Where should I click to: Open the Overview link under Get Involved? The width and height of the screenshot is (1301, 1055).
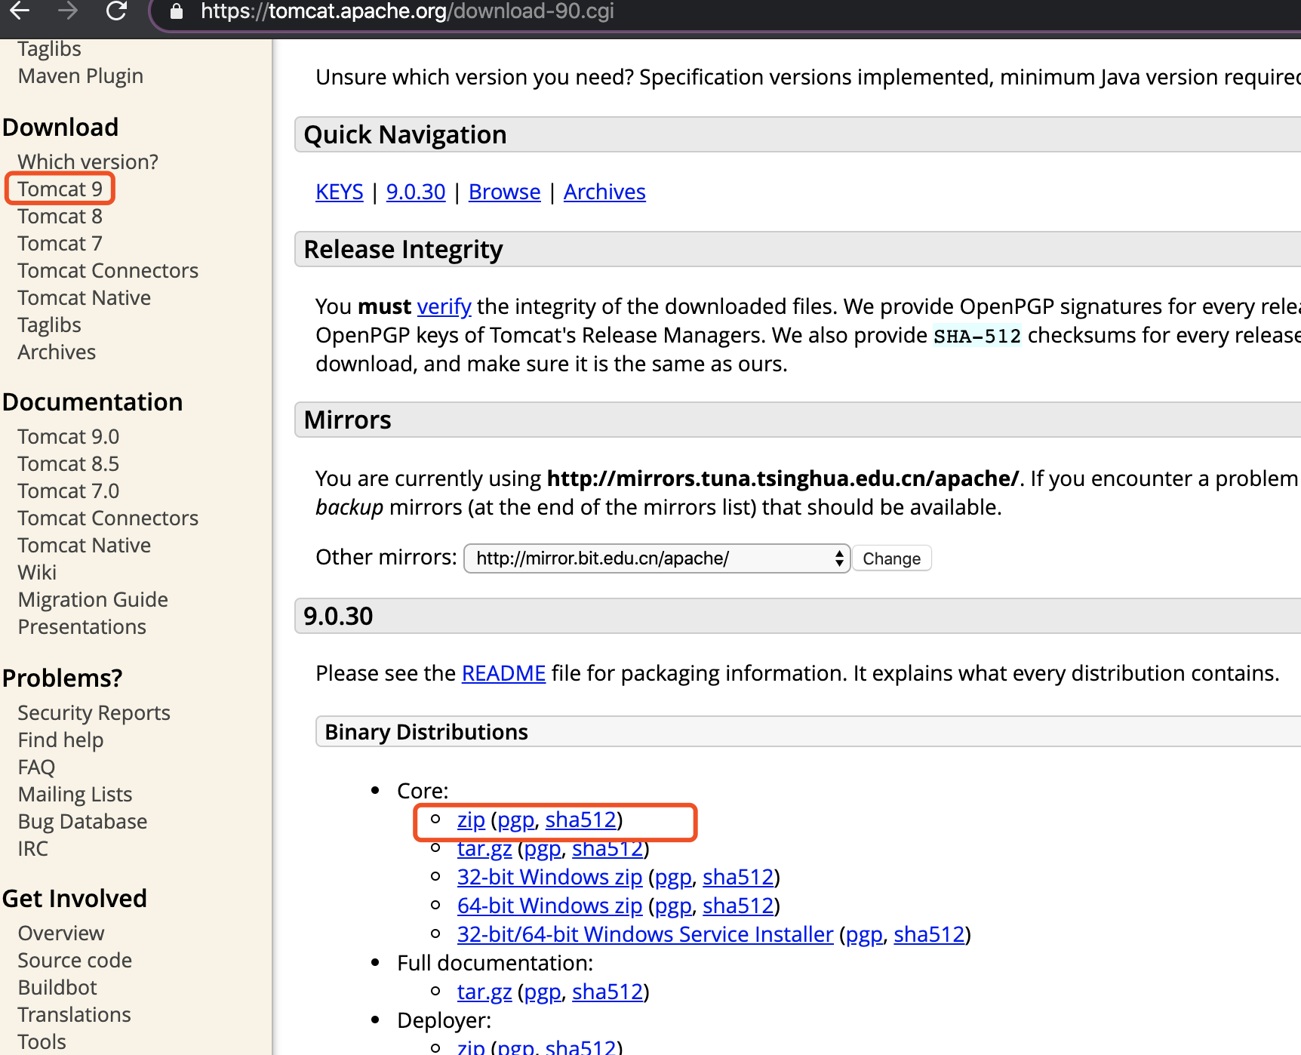click(x=61, y=933)
